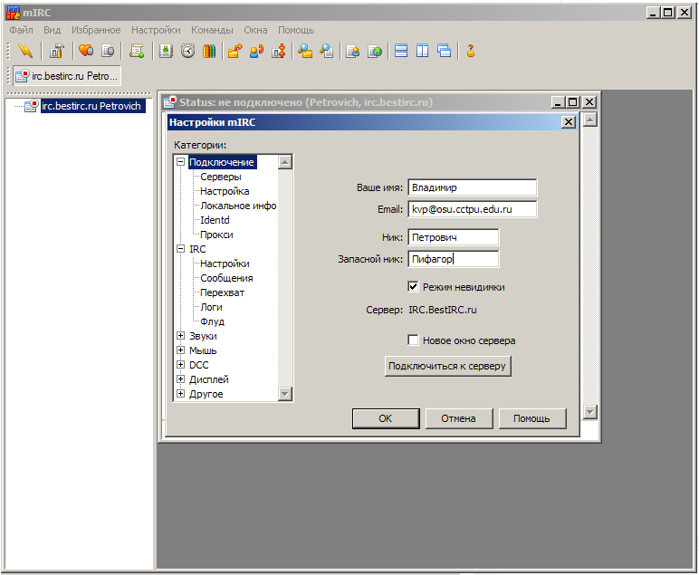Viewport: 699px width, 575px height.
Task: Expand the Другое tree node
Action: (180, 394)
